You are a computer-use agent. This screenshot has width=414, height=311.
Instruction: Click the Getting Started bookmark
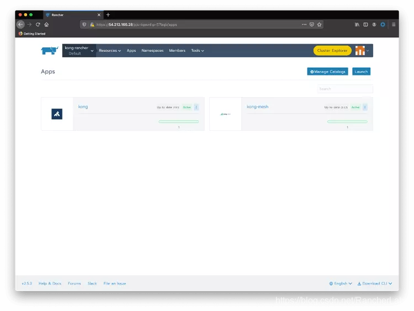[32, 34]
